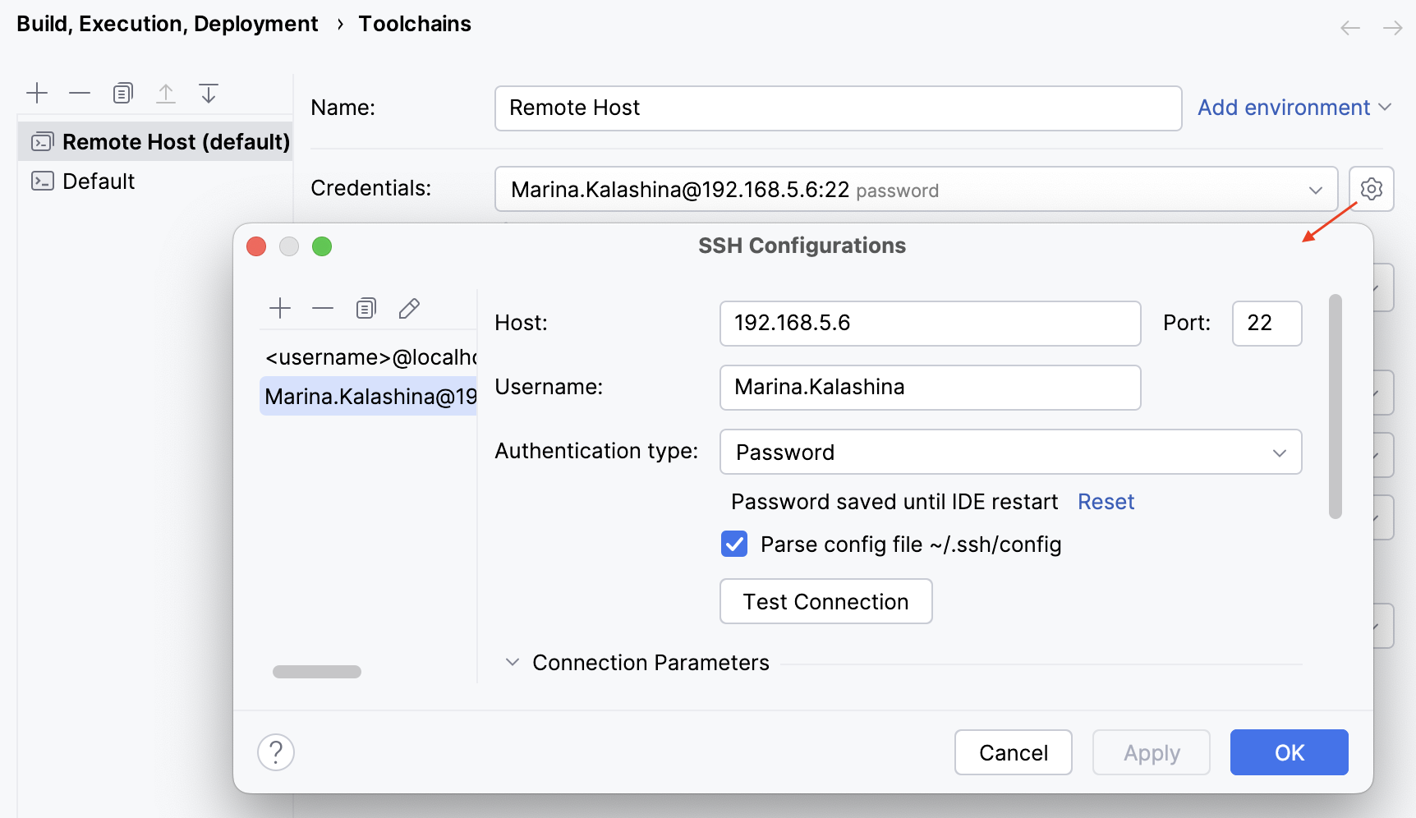Move the selected toolchain down
The width and height of the screenshot is (1416, 818).
[x=208, y=93]
